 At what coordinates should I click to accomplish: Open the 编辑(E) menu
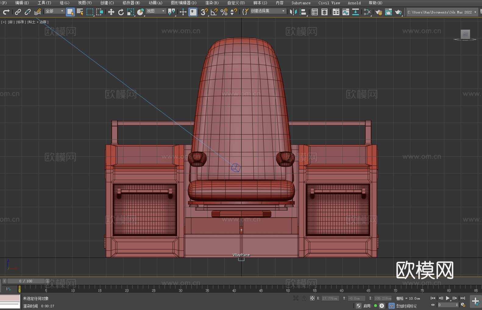coord(22,3)
